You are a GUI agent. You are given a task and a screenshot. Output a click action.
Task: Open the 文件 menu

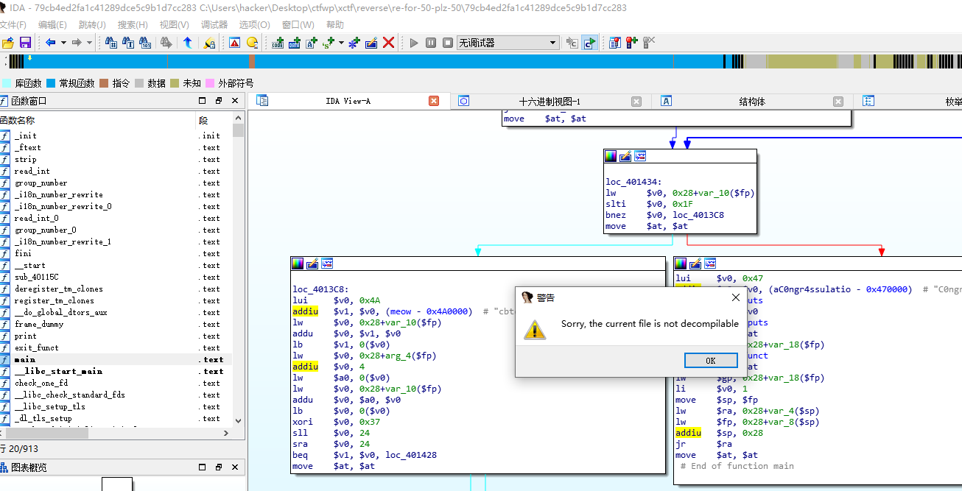tap(13, 24)
